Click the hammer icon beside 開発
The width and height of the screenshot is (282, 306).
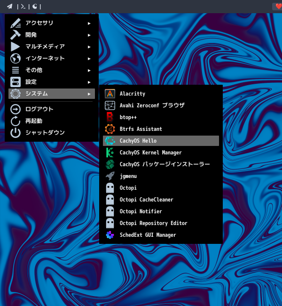(16, 35)
